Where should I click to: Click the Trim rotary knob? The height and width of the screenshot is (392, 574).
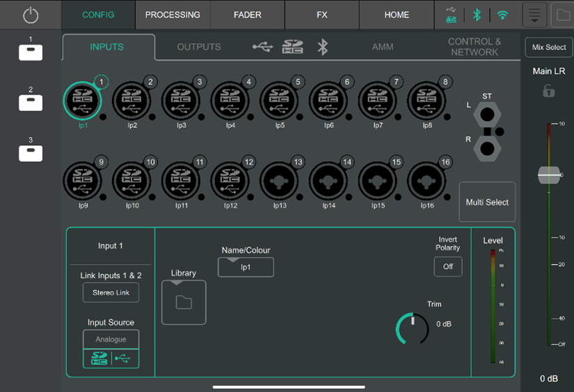(412, 328)
